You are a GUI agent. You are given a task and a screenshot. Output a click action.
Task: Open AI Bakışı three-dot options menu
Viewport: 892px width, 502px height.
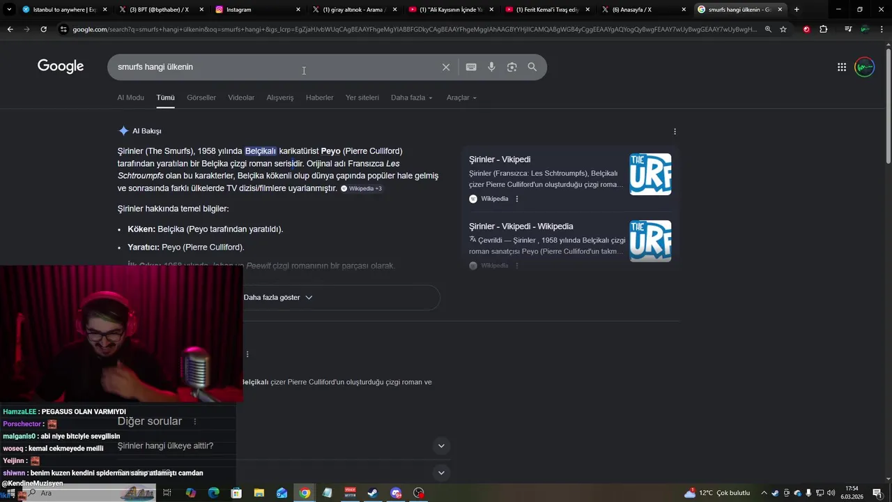coord(675,131)
